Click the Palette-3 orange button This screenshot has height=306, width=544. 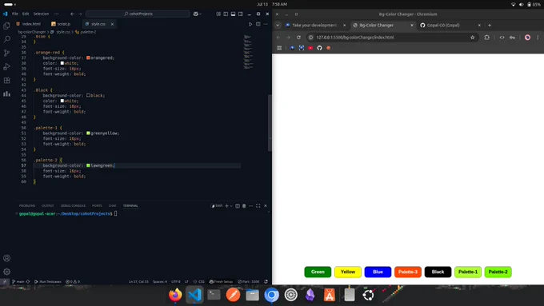(x=408, y=272)
